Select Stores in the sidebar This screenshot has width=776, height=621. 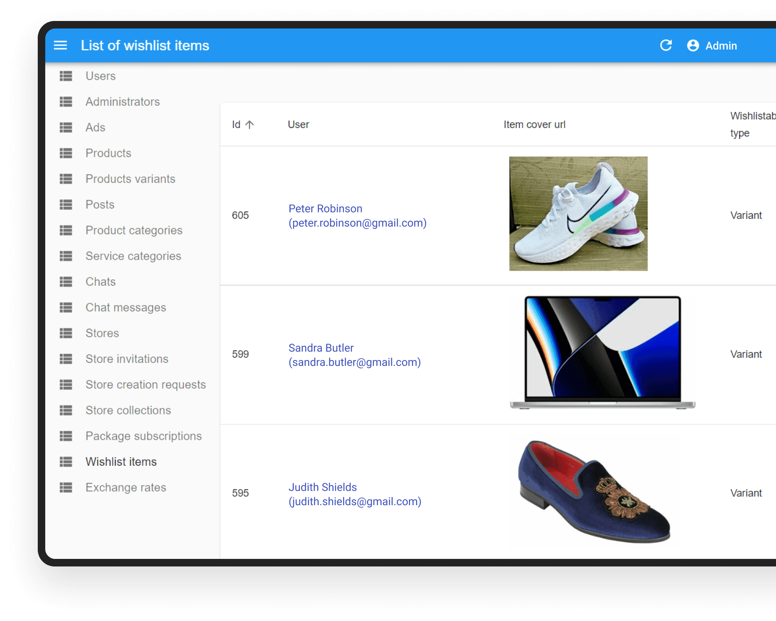click(x=102, y=333)
